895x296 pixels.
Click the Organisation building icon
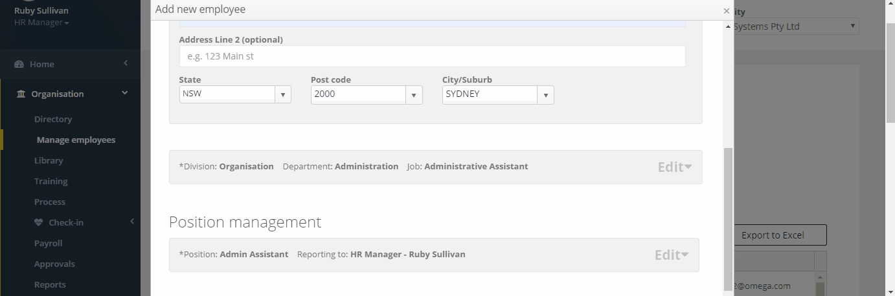pos(21,94)
